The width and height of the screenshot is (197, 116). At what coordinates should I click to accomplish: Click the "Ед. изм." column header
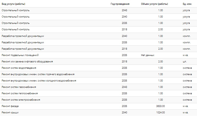coord(187,4)
